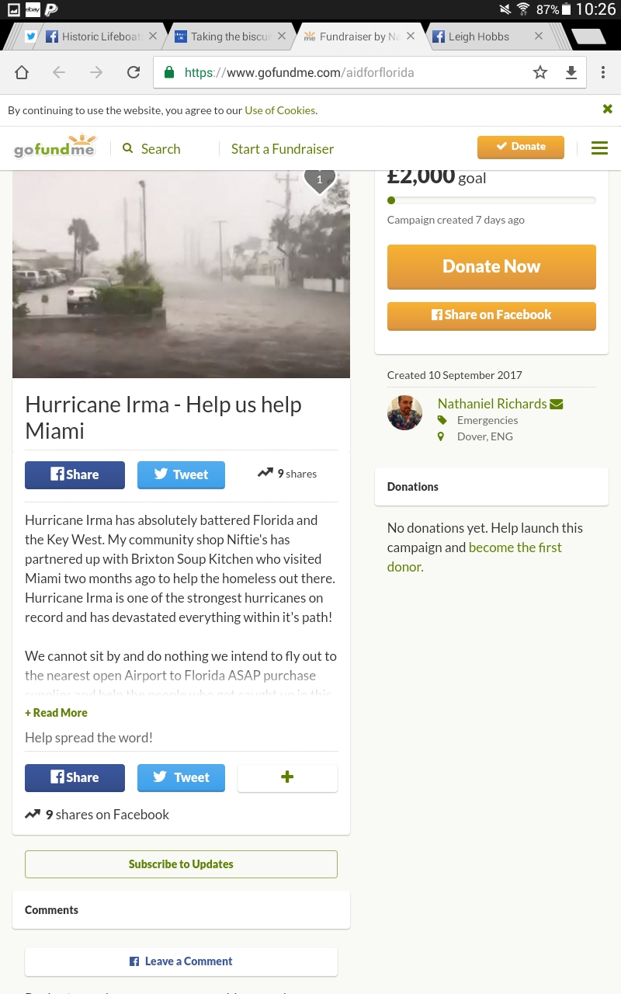The height and width of the screenshot is (994, 621).
Task: Open Search via the magnifier icon
Action: tap(128, 148)
